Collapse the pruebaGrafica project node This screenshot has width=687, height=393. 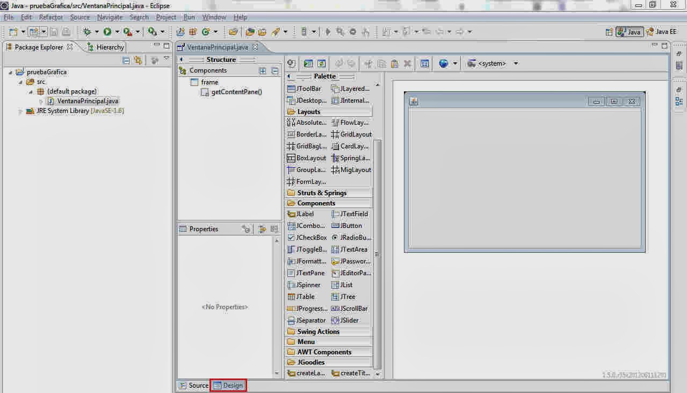pos(11,72)
